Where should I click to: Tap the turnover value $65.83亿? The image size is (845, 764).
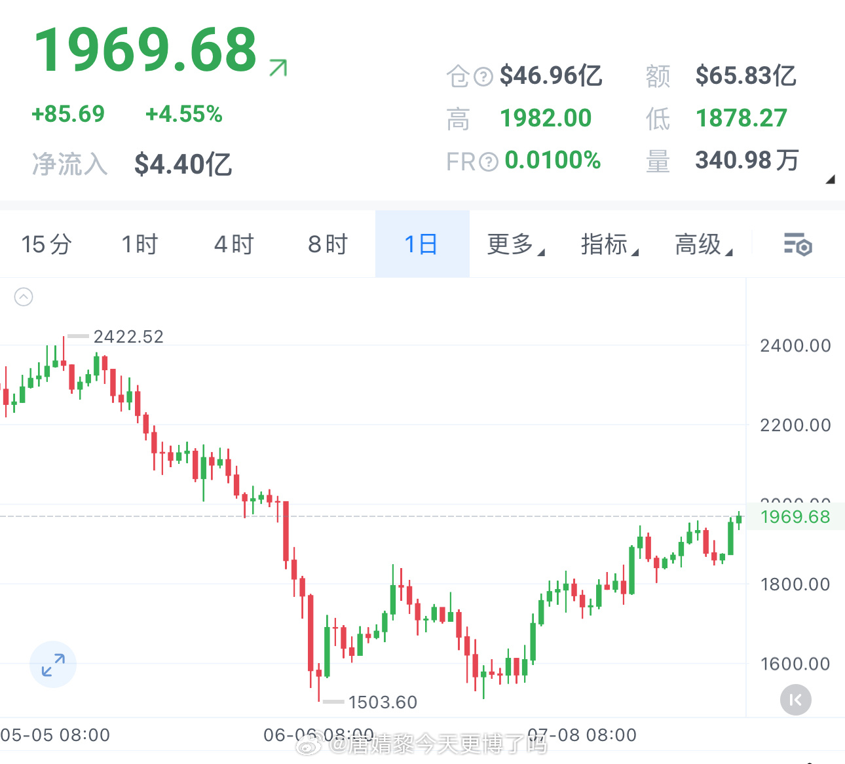coord(746,76)
